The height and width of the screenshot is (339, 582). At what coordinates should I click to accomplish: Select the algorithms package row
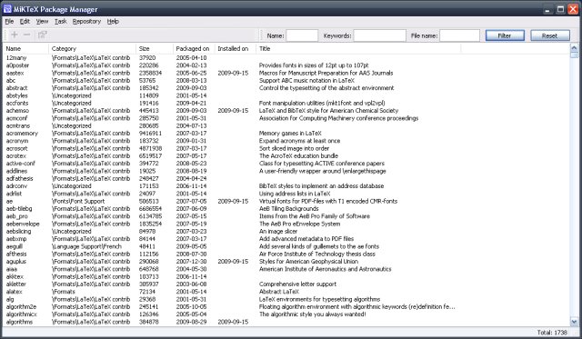[286, 322]
